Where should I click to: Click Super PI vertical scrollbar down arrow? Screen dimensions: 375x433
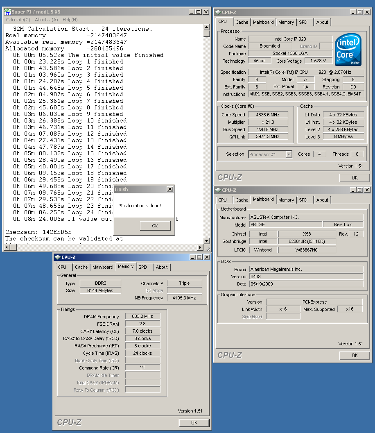[206, 241]
